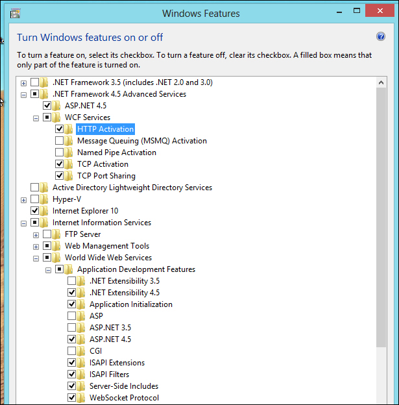399x405 pixels.
Task: Click the Hyper-V folder icon
Action: pos(44,199)
